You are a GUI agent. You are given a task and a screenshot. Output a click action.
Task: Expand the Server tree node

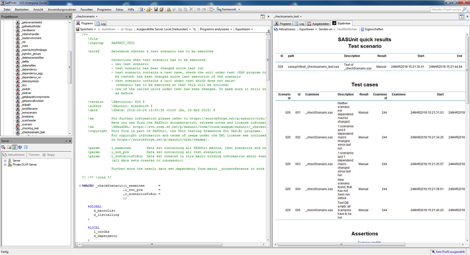(5, 161)
